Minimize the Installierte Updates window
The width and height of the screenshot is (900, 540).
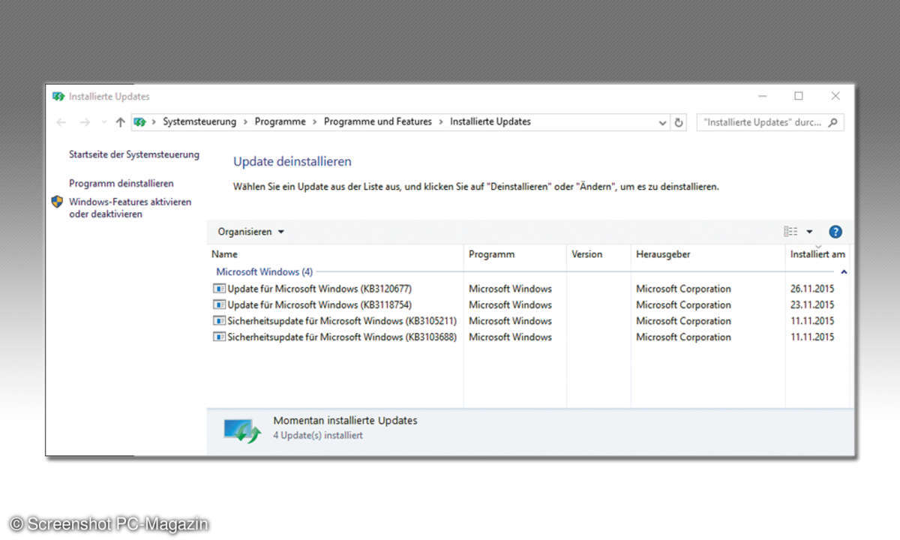click(763, 96)
